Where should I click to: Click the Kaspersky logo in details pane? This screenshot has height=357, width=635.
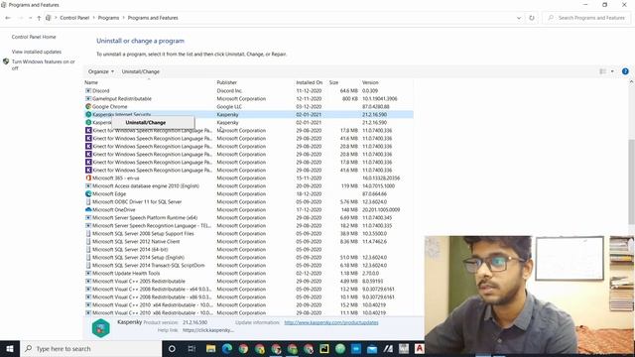coord(101,327)
